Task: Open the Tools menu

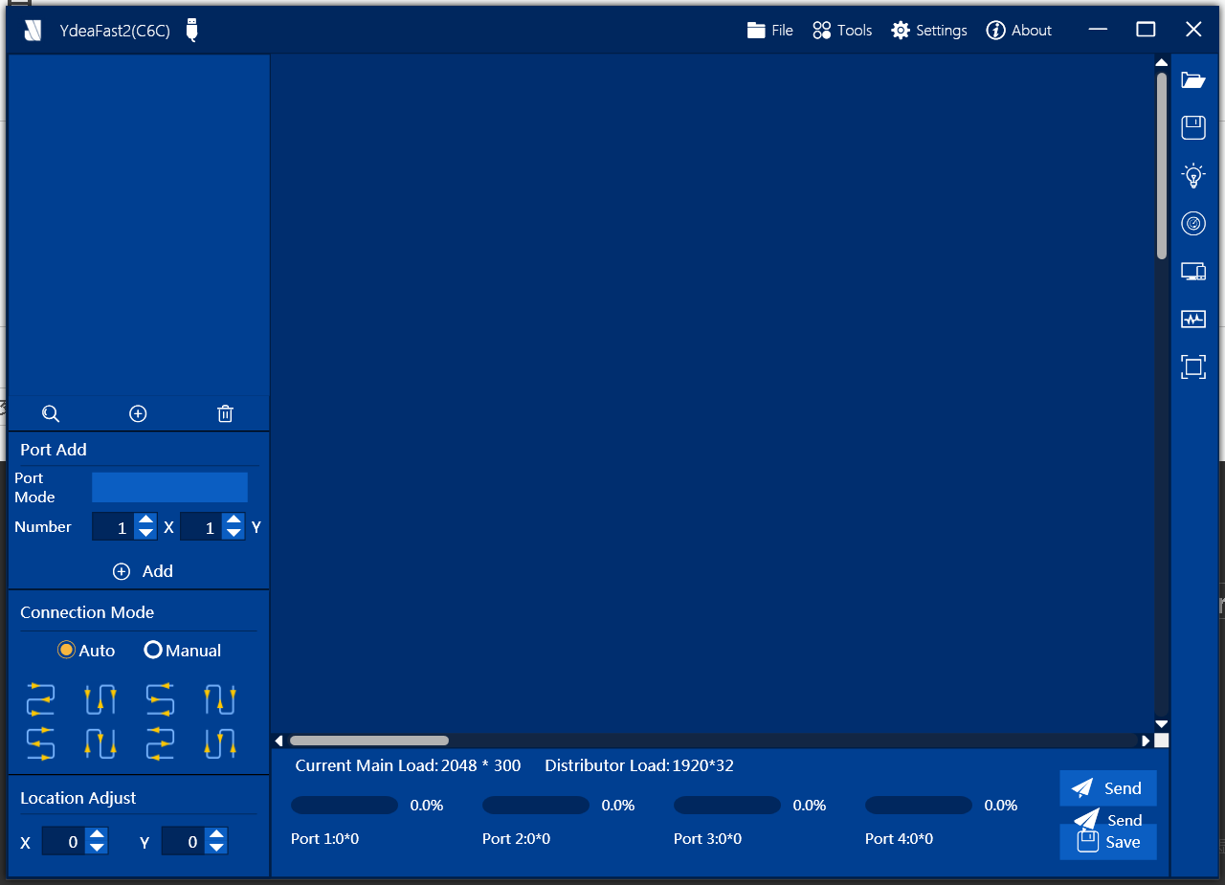Action: [x=842, y=31]
